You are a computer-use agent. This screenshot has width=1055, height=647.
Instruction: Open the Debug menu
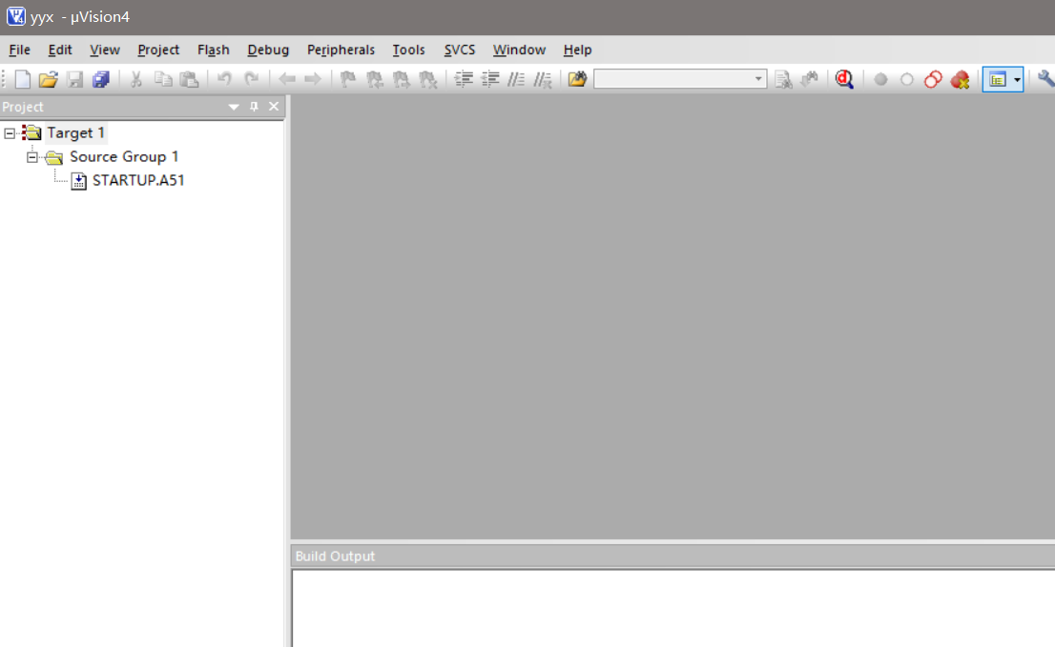click(x=268, y=50)
